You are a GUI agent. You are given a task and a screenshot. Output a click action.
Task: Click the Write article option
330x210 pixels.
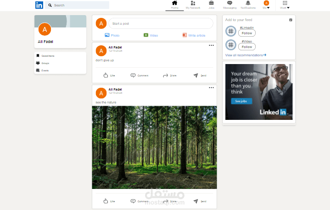[x=194, y=35]
